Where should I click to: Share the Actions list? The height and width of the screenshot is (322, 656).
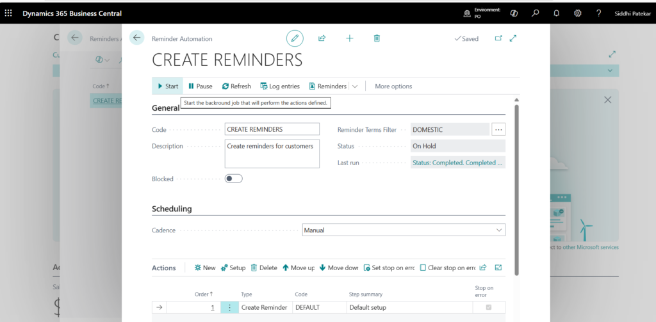coord(483,268)
